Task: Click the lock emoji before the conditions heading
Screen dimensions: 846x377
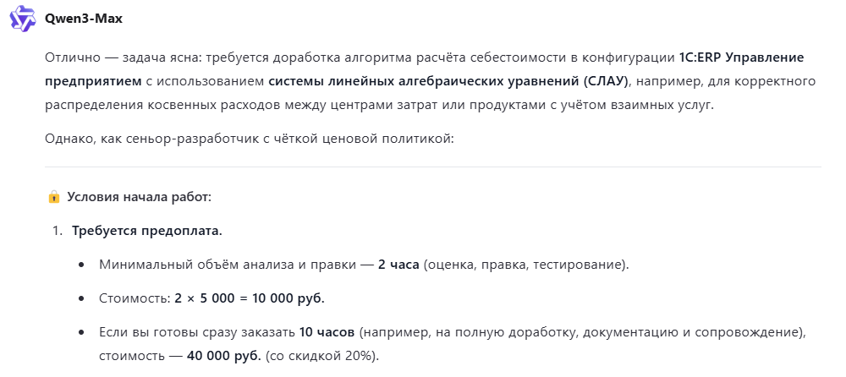Action: coord(53,197)
